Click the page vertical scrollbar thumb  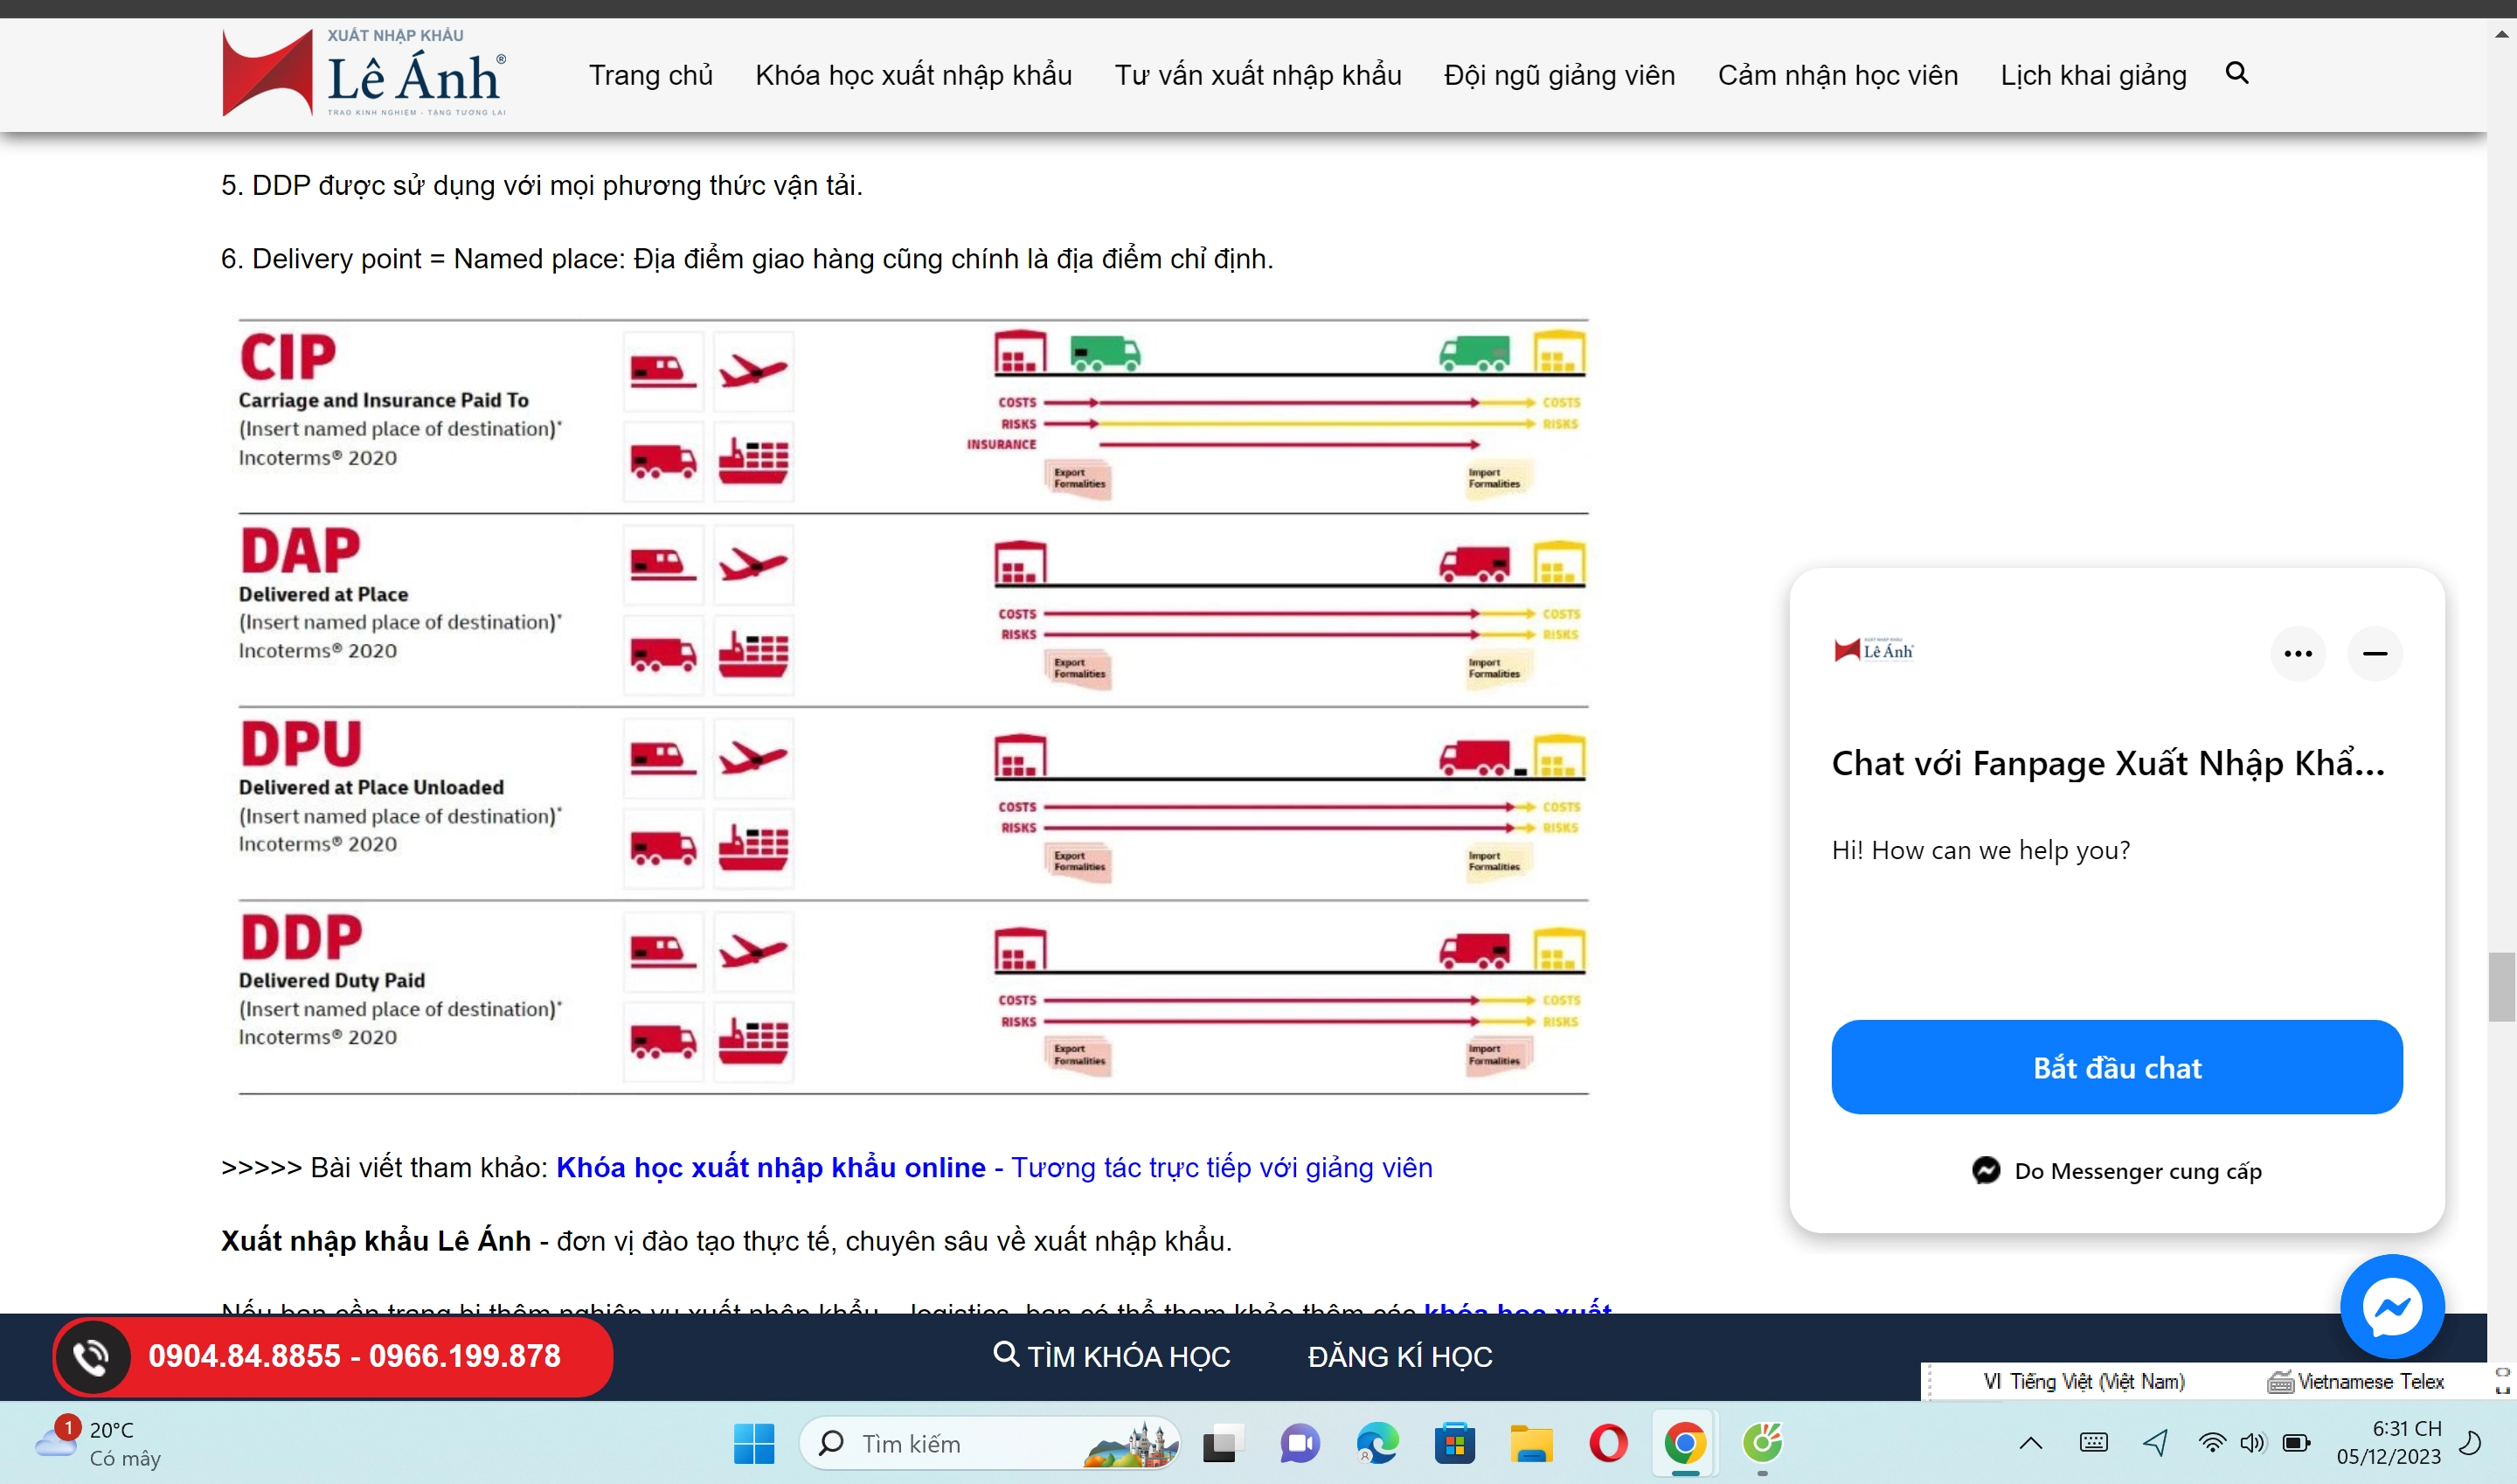pos(2501,987)
